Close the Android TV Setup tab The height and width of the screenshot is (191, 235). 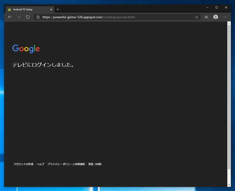tap(51, 9)
